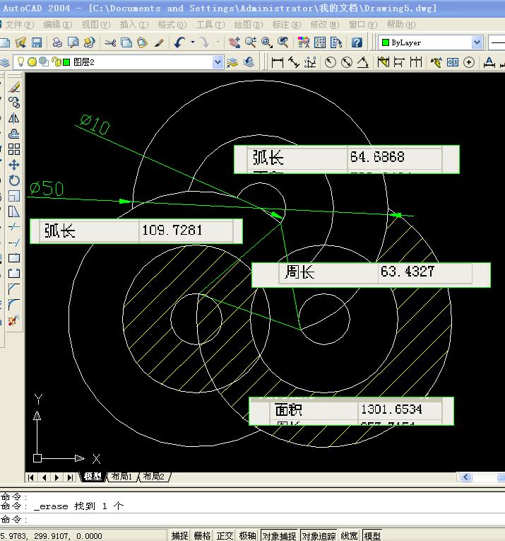Screen dimensions: 505x541
Task: Select the Angular Dimension tool
Action: 363,62
